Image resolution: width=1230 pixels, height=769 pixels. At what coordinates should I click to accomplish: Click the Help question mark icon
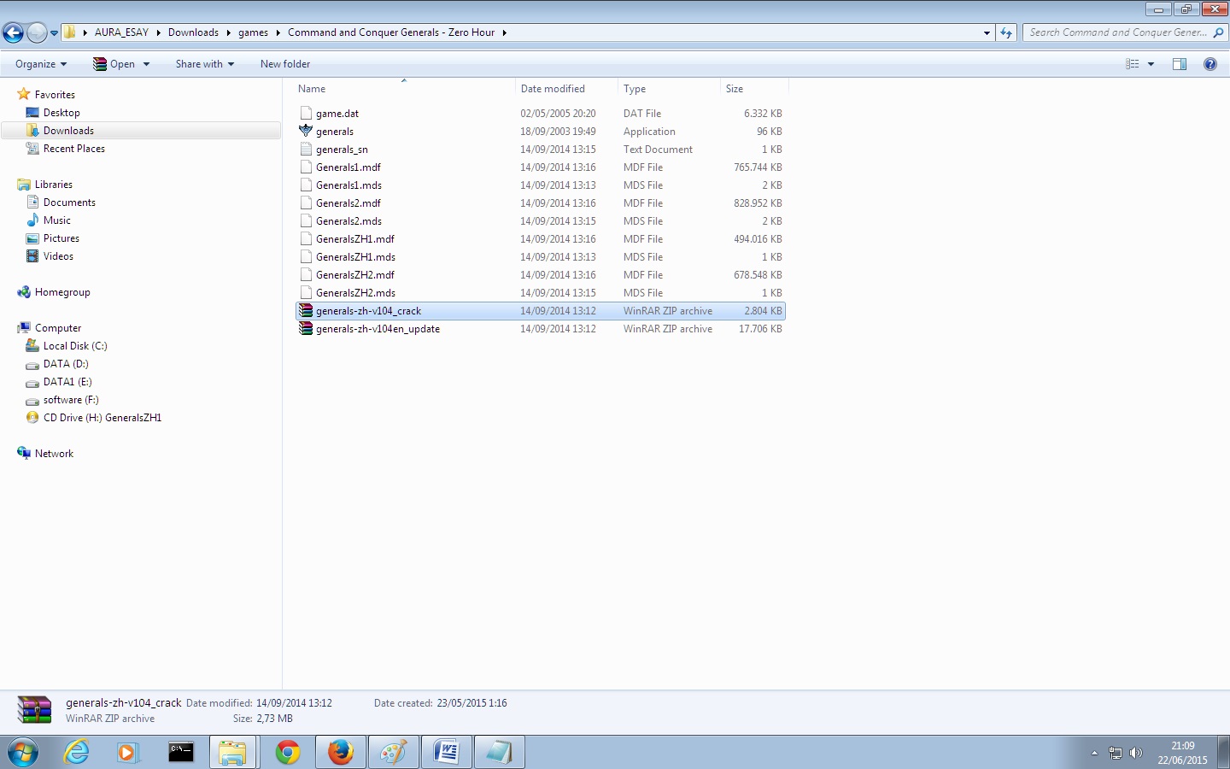1210,64
